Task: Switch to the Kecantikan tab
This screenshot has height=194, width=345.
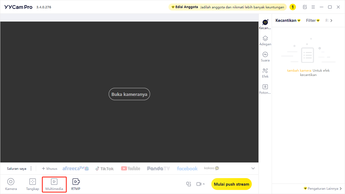Action: click(x=288, y=20)
